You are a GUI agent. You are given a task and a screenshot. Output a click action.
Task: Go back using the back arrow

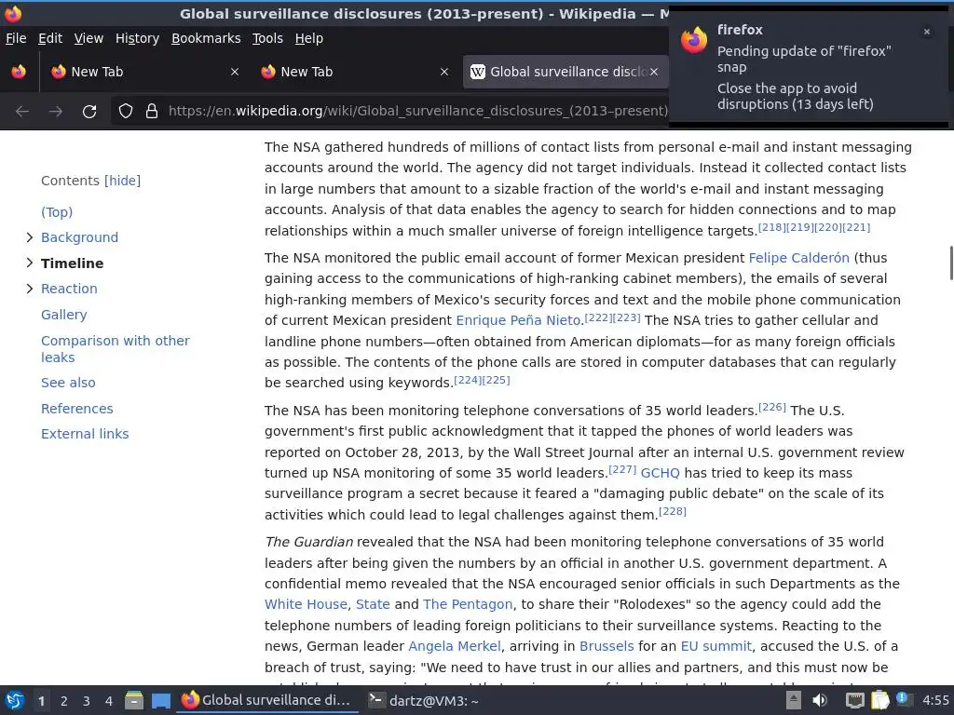[x=22, y=112]
